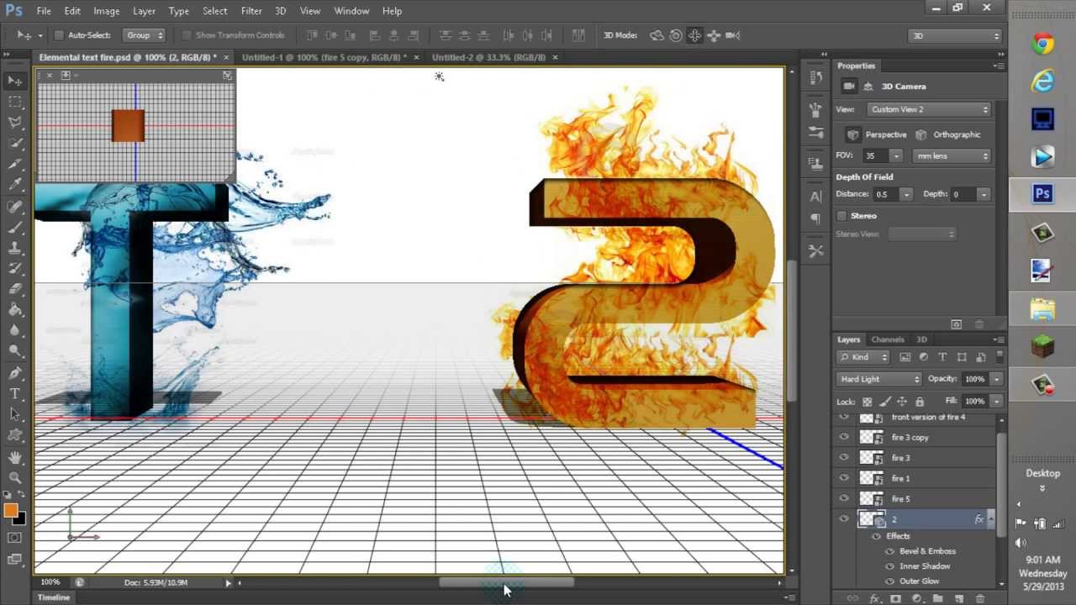
Task: Select the Zoom tool in the toolbox
Action: (15, 477)
